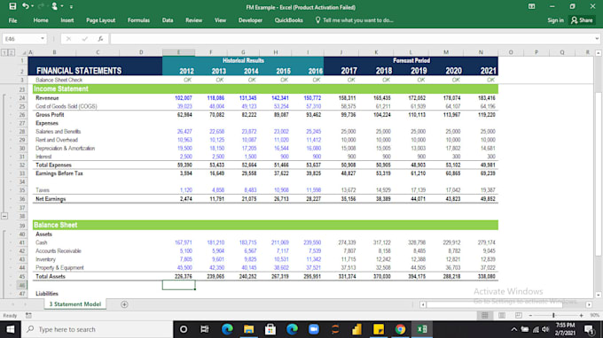
Task: Select the 3 Statement Model sheet tab
Action: (x=75, y=304)
